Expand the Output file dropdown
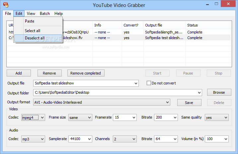 click(x=136, y=83)
